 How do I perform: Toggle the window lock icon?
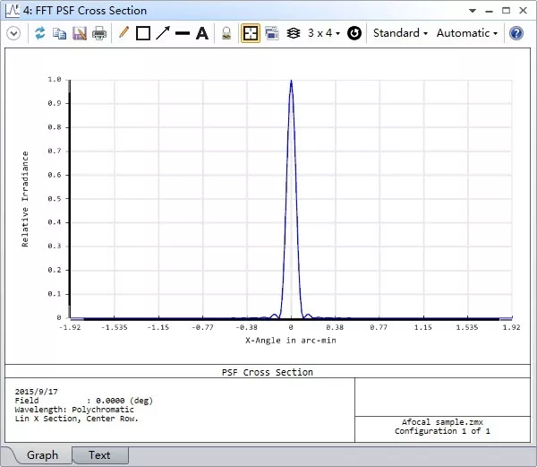(x=226, y=33)
